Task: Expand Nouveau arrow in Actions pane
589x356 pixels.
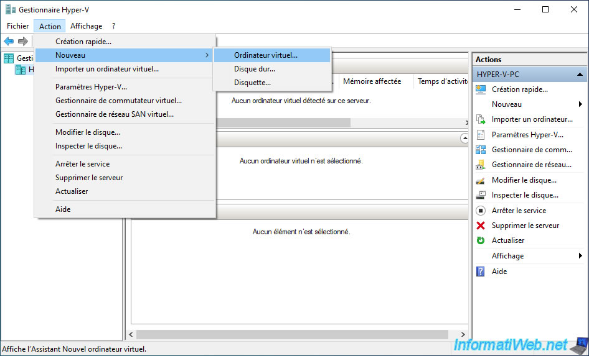Action: 580,104
